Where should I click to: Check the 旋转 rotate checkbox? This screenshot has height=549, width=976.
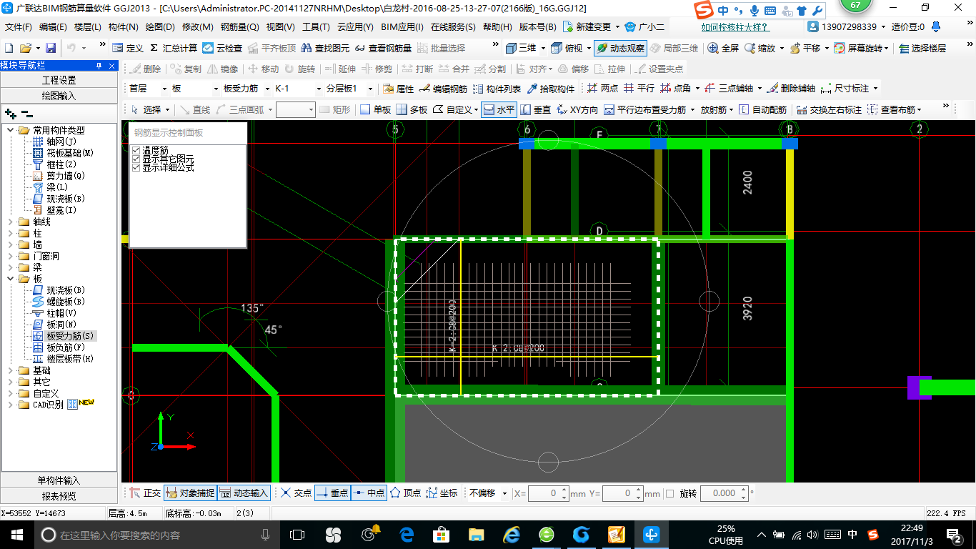click(669, 493)
